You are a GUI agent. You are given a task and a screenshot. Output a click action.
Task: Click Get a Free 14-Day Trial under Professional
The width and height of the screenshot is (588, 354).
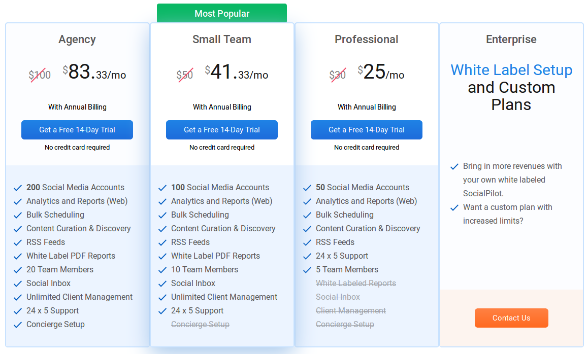click(x=366, y=130)
